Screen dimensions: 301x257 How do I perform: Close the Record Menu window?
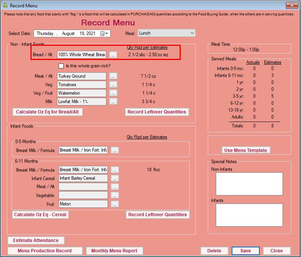(292, 5)
